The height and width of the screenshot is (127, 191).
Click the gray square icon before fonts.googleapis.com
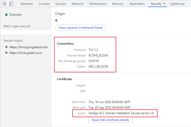click(x=6, y=47)
